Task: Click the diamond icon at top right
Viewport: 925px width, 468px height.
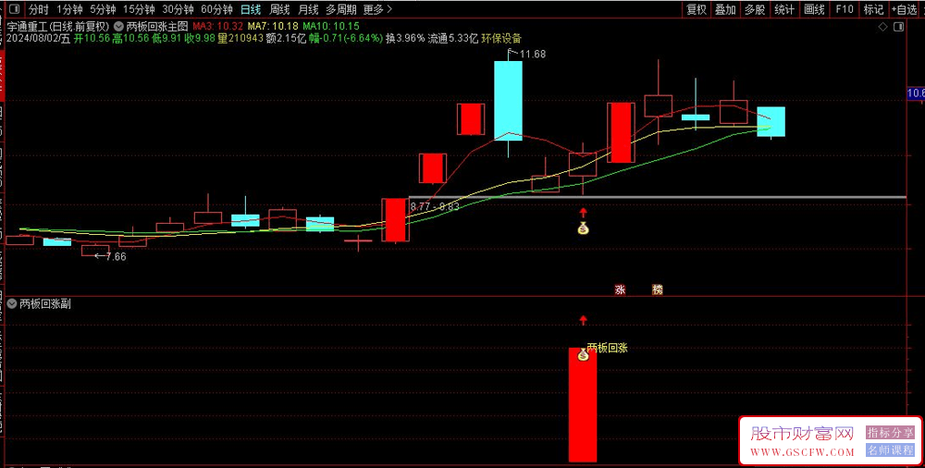Action: point(883,27)
